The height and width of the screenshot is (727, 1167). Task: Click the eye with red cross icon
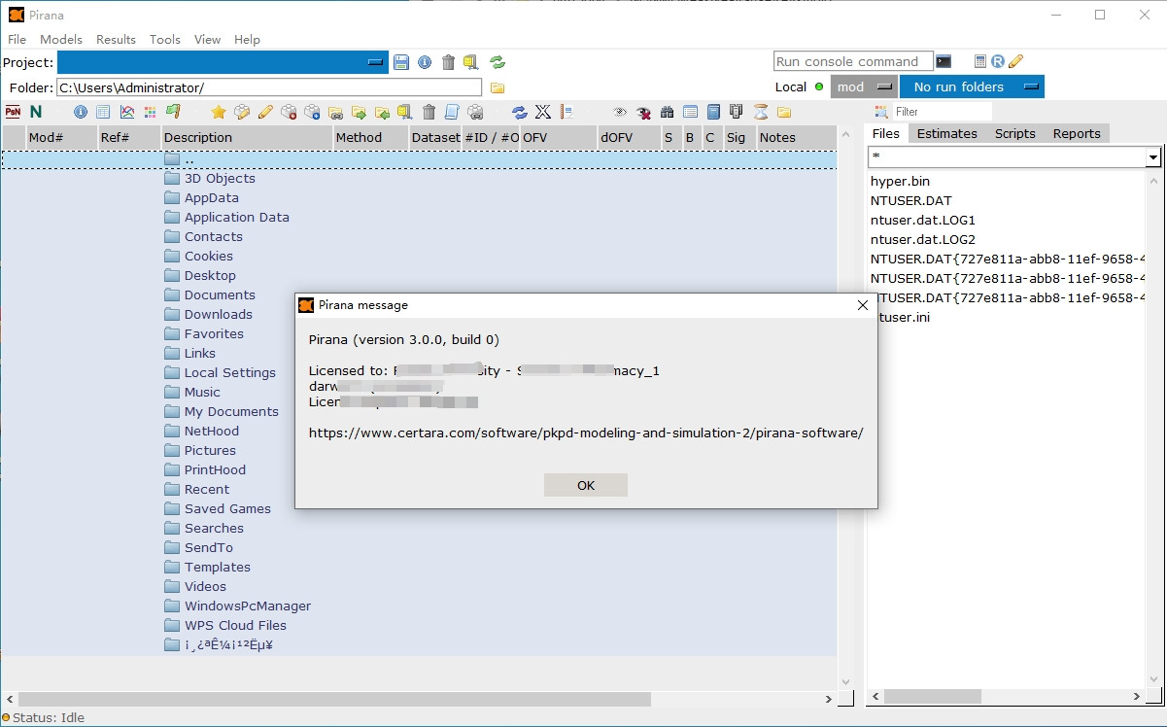643,112
